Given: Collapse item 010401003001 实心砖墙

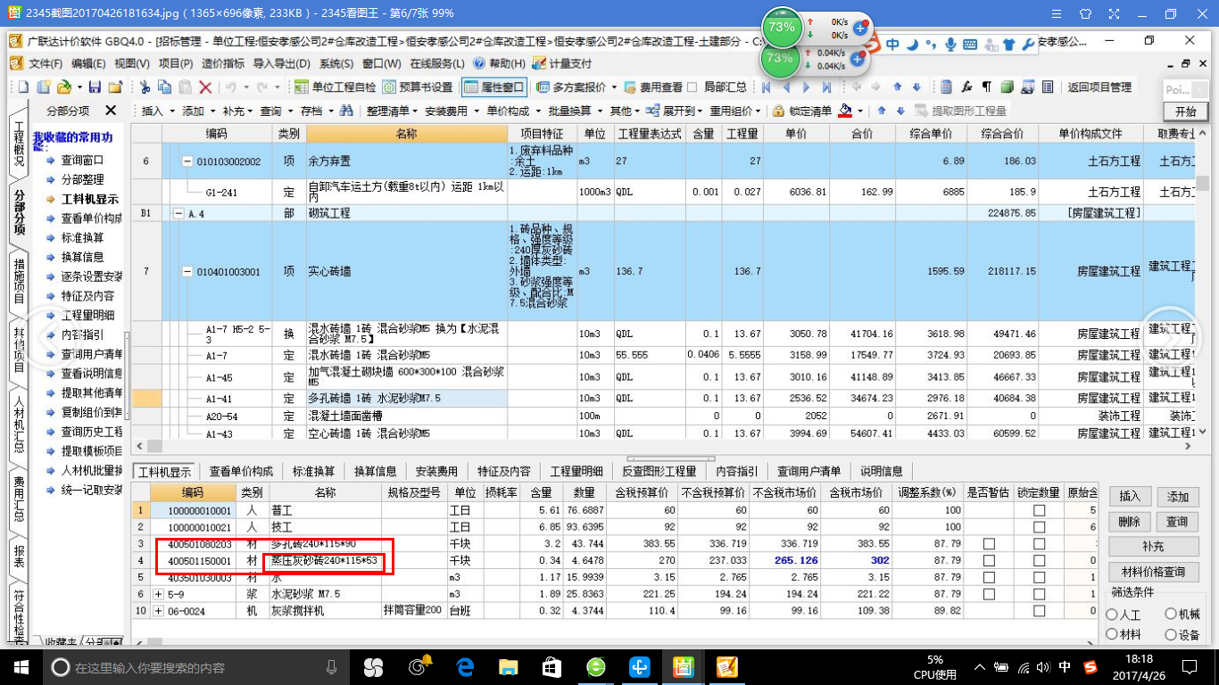Looking at the screenshot, I should coord(187,271).
